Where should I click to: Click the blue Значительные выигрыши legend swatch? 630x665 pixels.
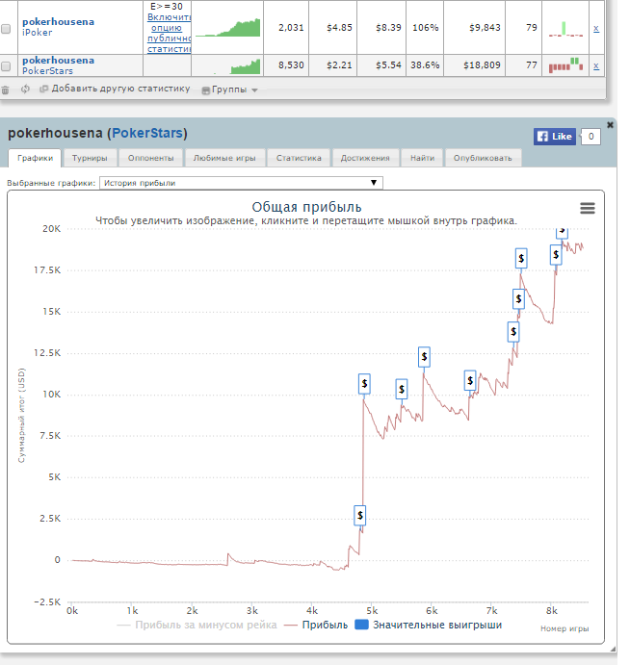tap(361, 626)
